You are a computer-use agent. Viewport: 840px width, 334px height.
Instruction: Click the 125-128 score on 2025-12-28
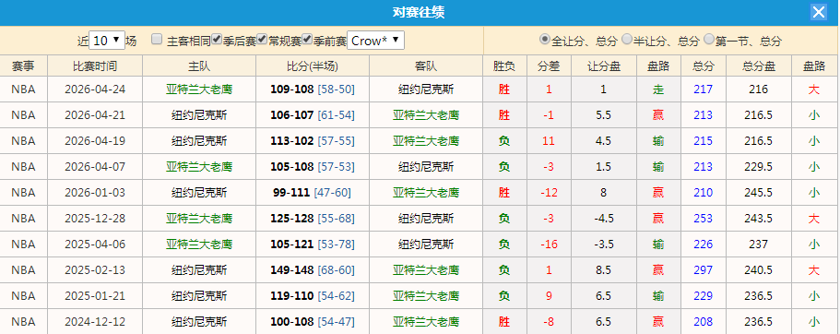[292, 218]
